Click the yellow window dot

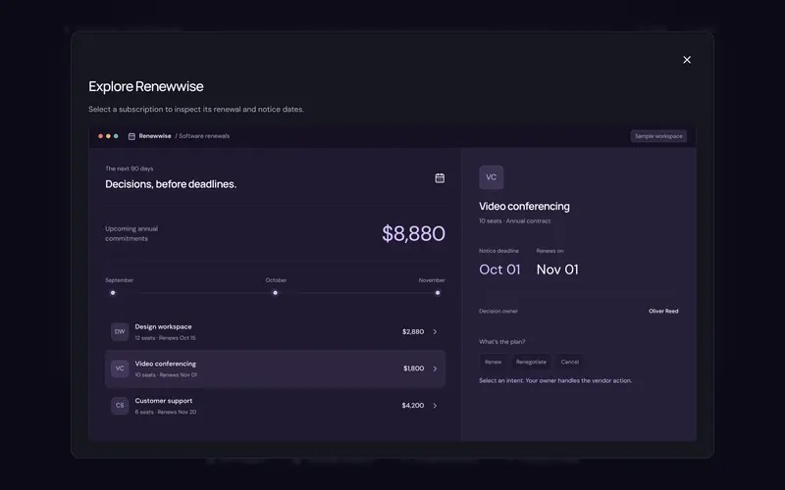tap(108, 136)
